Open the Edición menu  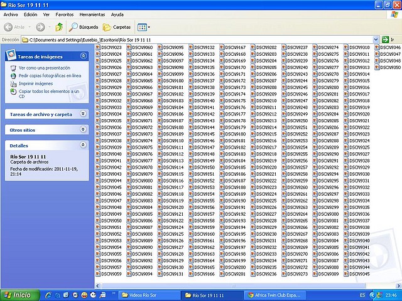[x=31, y=14]
